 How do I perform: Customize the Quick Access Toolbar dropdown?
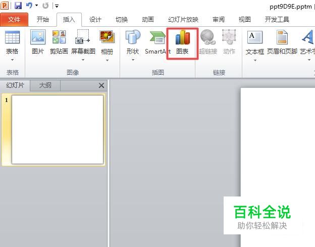click(x=57, y=6)
